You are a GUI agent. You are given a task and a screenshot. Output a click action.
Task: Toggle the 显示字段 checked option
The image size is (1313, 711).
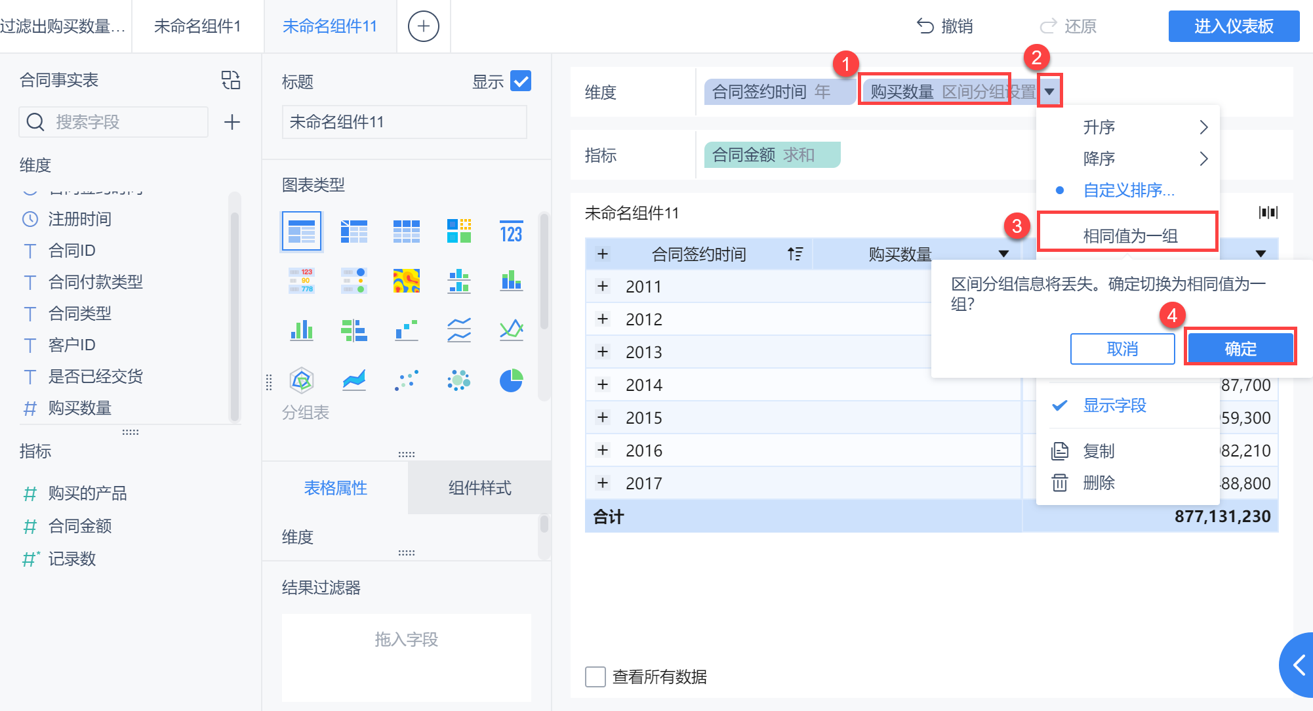point(1114,405)
